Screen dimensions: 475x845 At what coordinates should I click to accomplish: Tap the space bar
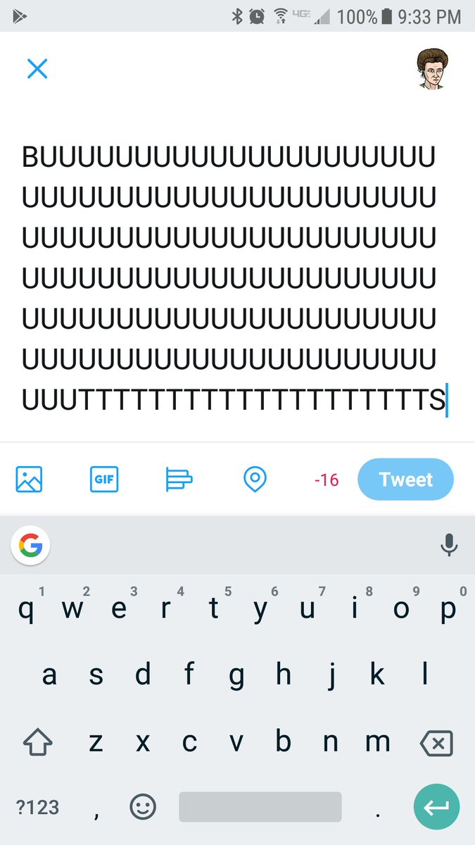coord(260,807)
